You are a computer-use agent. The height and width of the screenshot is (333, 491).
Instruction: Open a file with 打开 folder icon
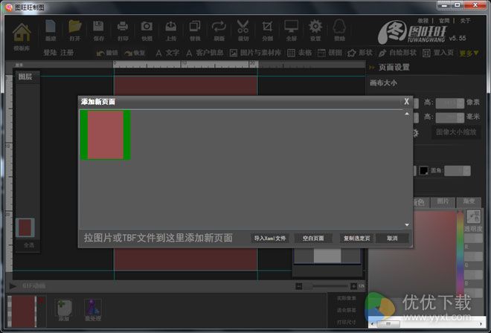coord(74,29)
